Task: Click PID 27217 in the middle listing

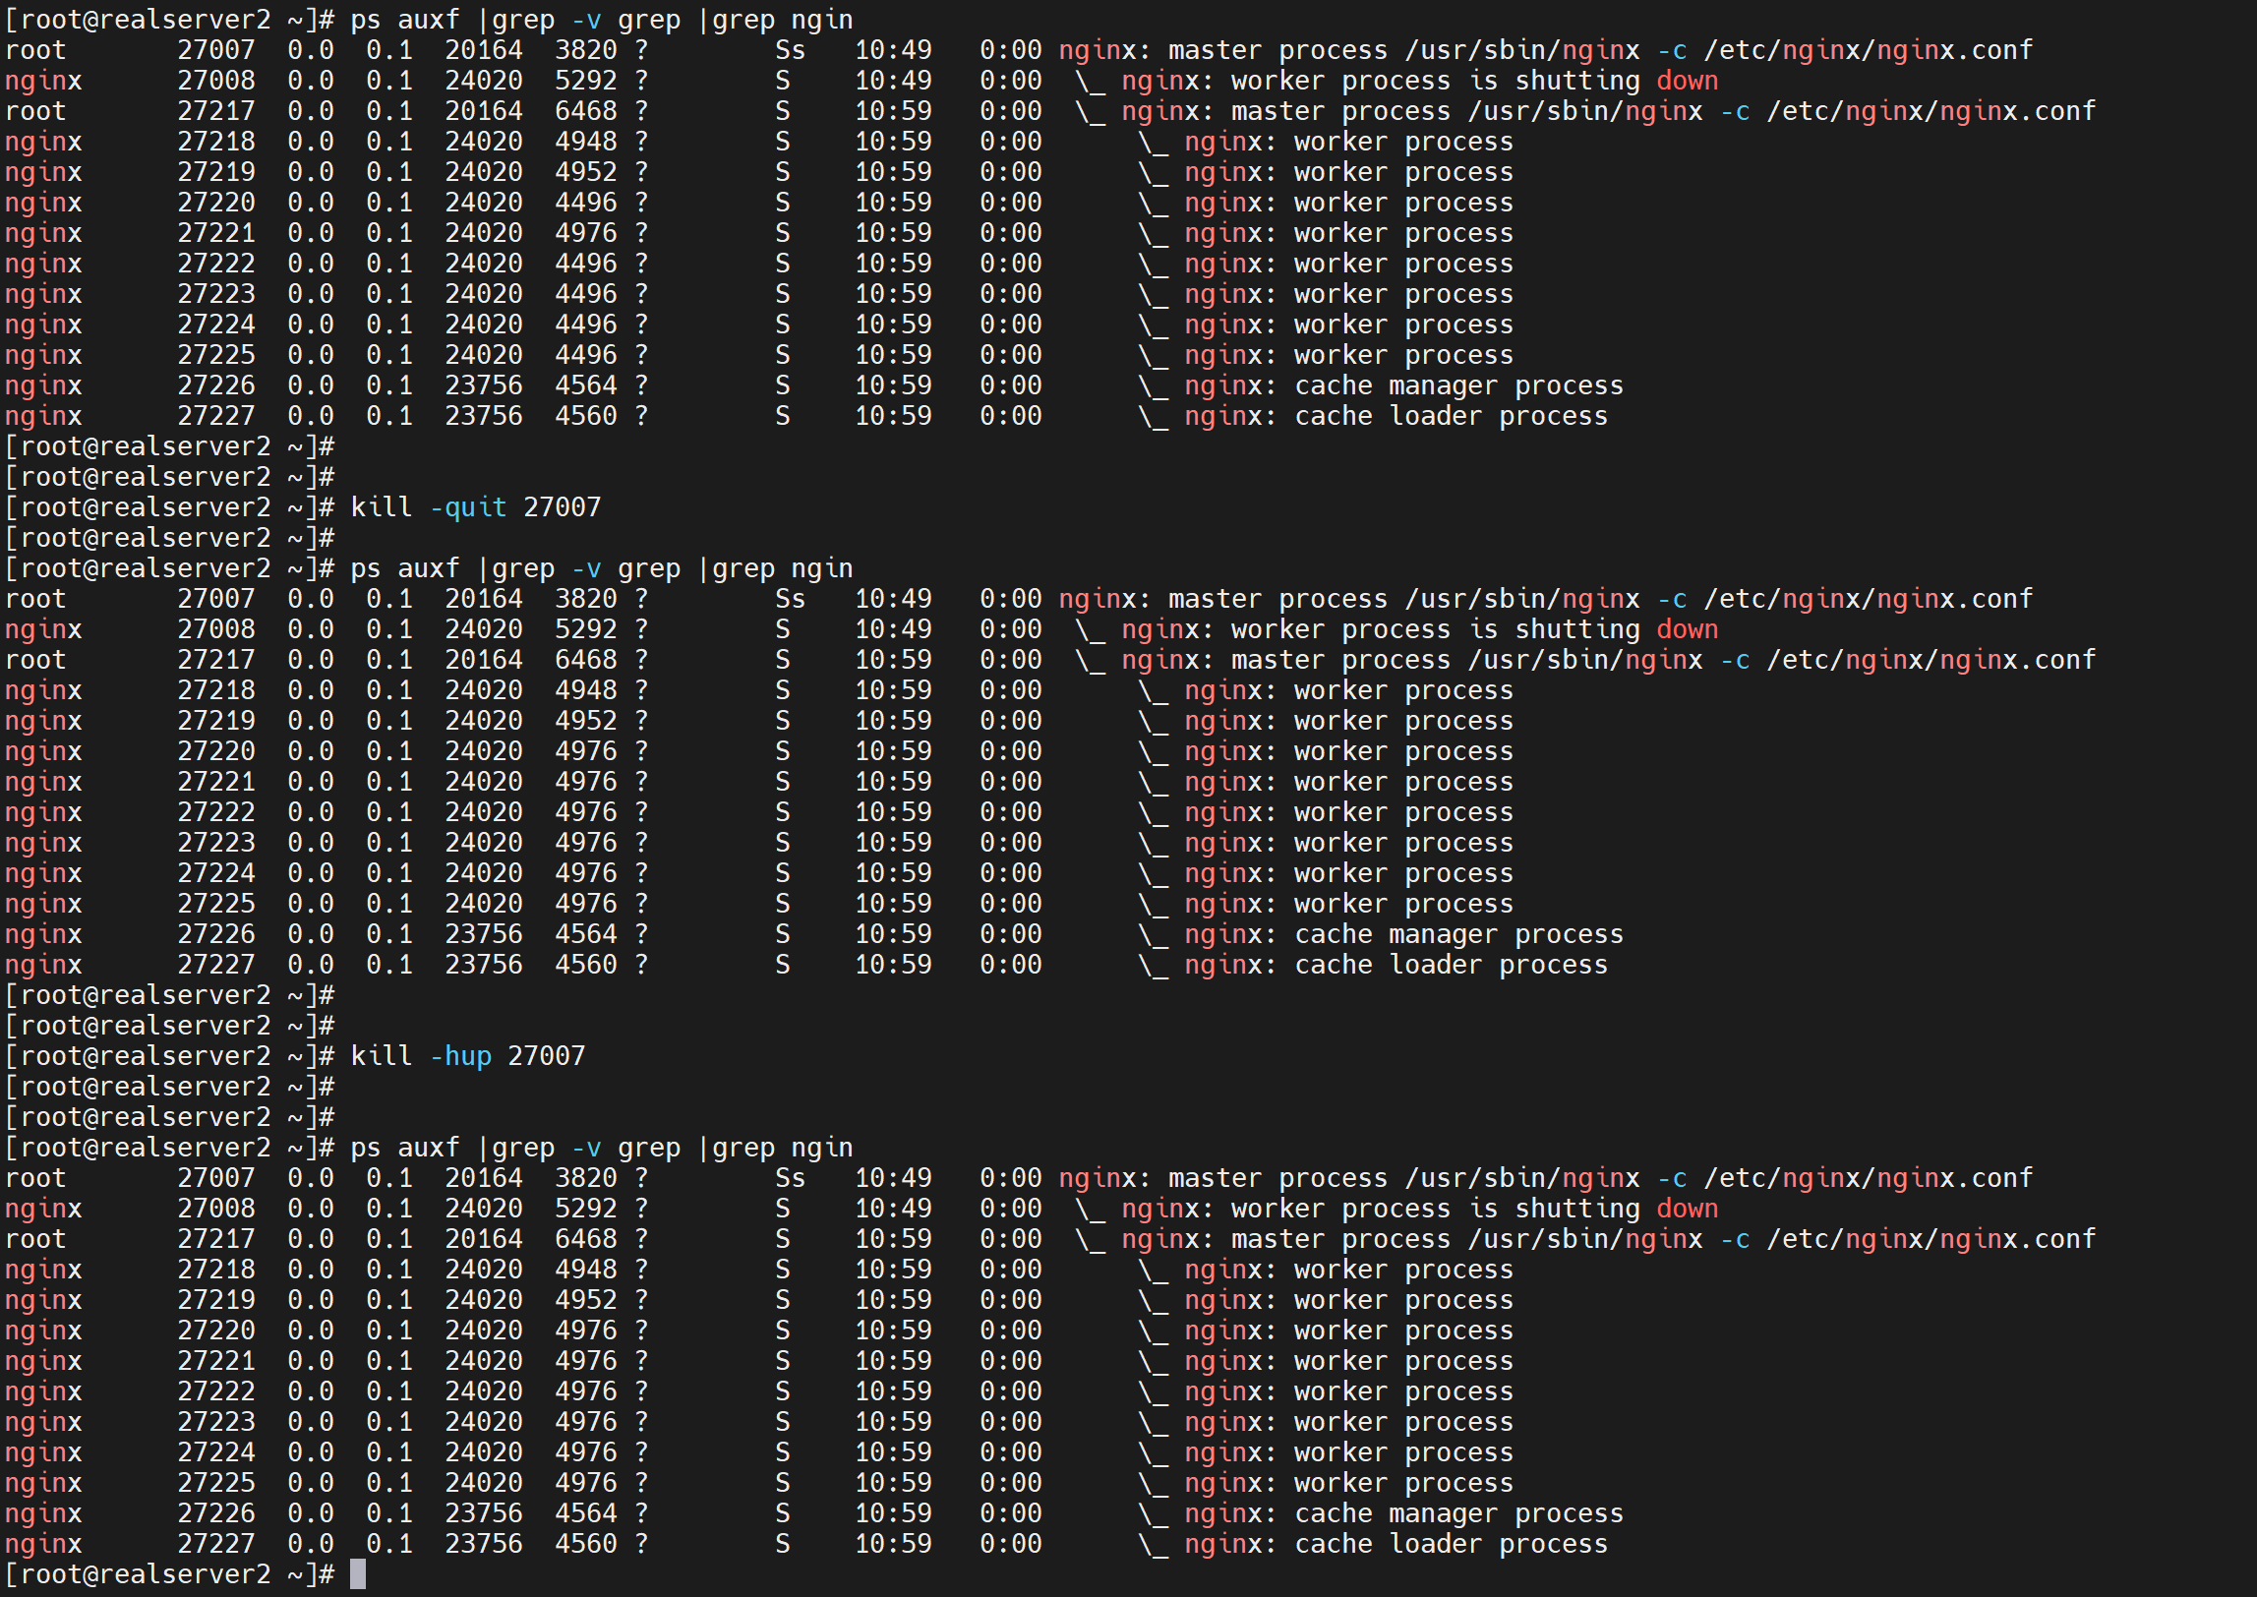Action: (x=215, y=660)
